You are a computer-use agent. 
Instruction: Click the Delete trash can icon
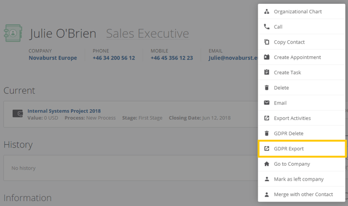(267, 88)
